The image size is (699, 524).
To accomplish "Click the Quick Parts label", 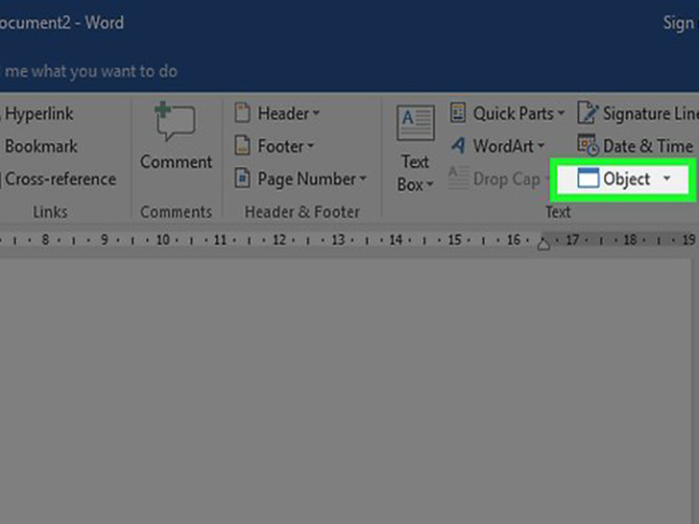I will click(514, 114).
